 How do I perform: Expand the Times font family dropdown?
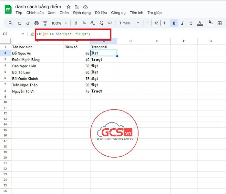click(129, 23)
